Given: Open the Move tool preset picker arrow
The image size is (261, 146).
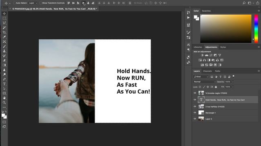Looking at the screenshot, I should point(10,3).
